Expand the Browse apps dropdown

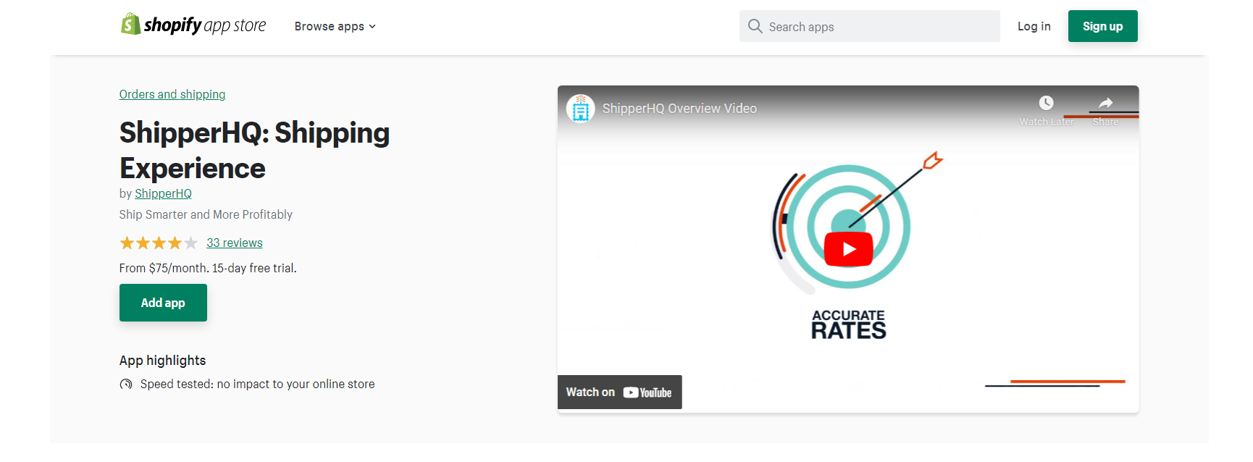tap(335, 26)
